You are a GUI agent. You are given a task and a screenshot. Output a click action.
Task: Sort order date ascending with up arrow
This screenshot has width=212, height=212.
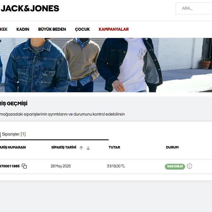click(x=81, y=148)
